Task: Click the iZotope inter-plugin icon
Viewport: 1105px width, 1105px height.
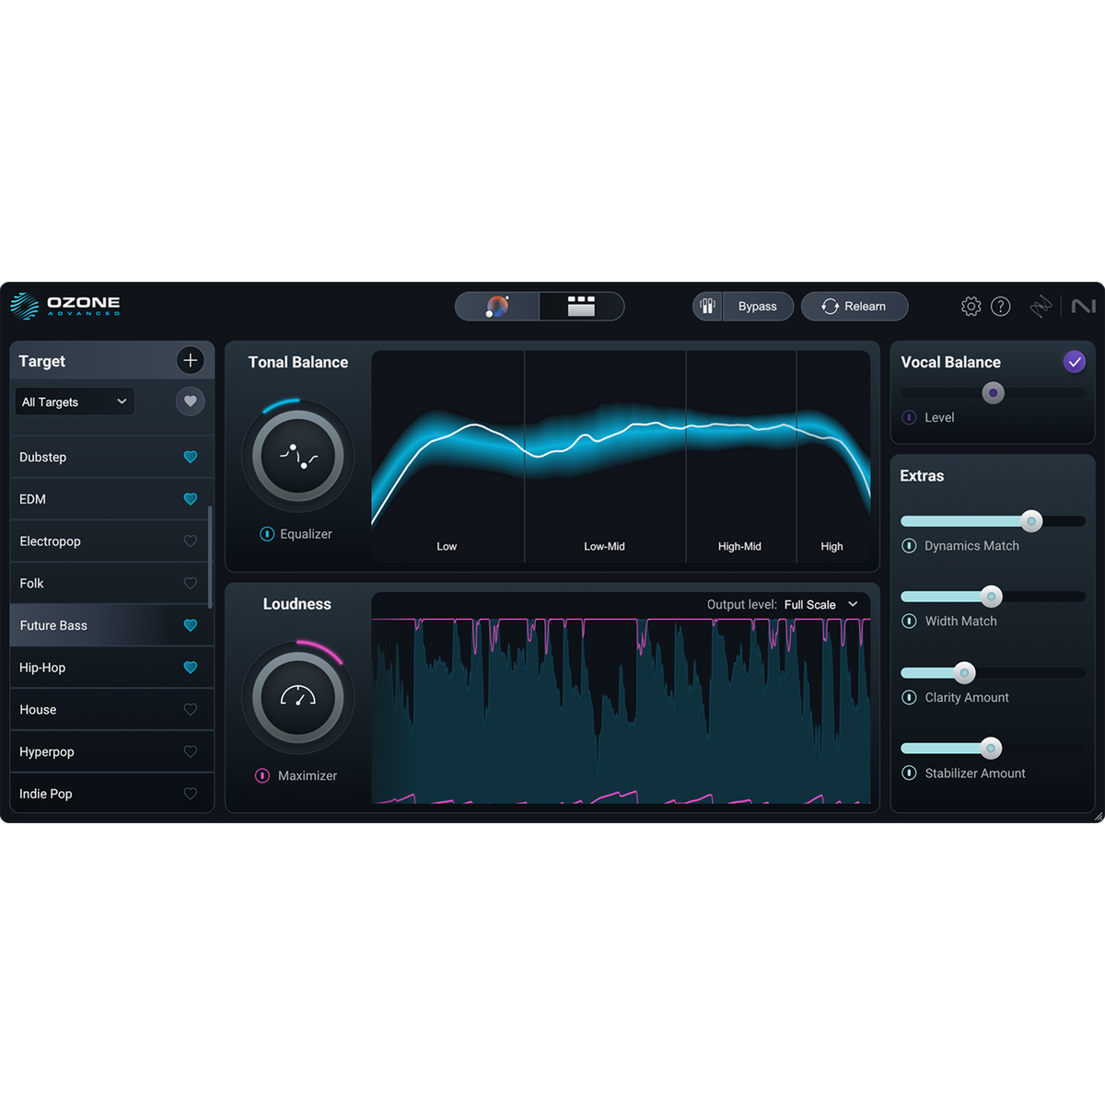Action: pyautogui.click(x=1041, y=307)
